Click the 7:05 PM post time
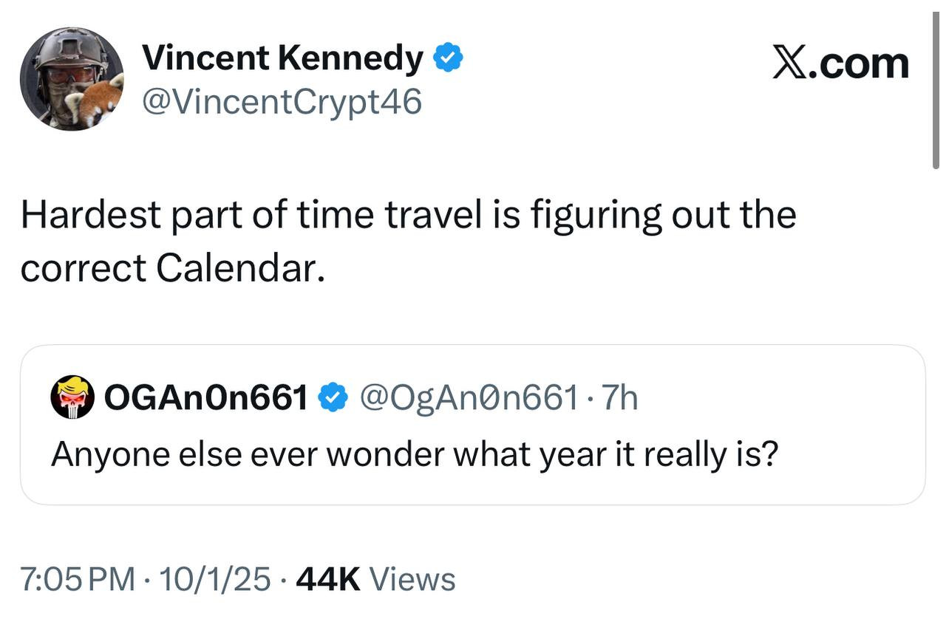Screen dimensions: 946x619 pyautogui.click(x=78, y=579)
